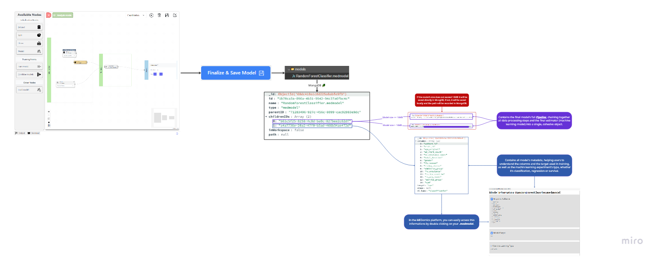Click the export icon in the scene toolbar
Image resolution: width=658 pixels, height=259 pixels.
[x=175, y=15]
